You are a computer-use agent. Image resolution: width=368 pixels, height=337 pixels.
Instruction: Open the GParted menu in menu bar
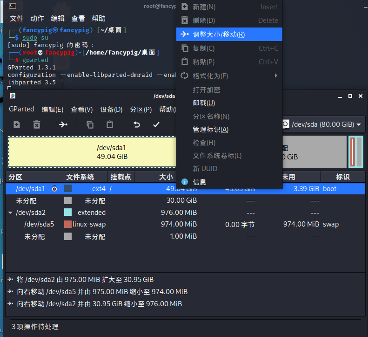tap(21, 109)
